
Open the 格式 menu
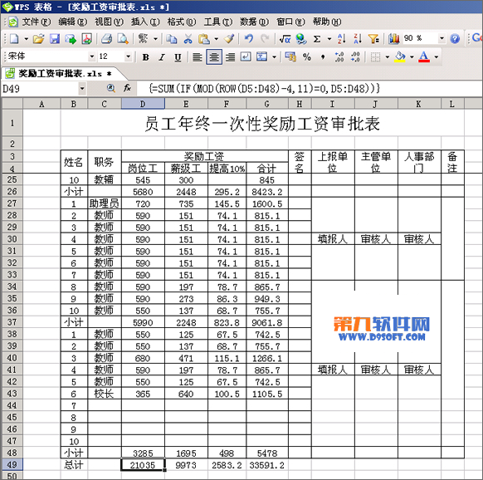click(x=182, y=22)
